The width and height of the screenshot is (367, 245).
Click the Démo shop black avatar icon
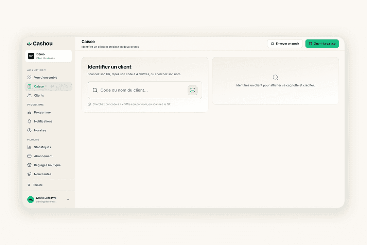tap(31, 56)
